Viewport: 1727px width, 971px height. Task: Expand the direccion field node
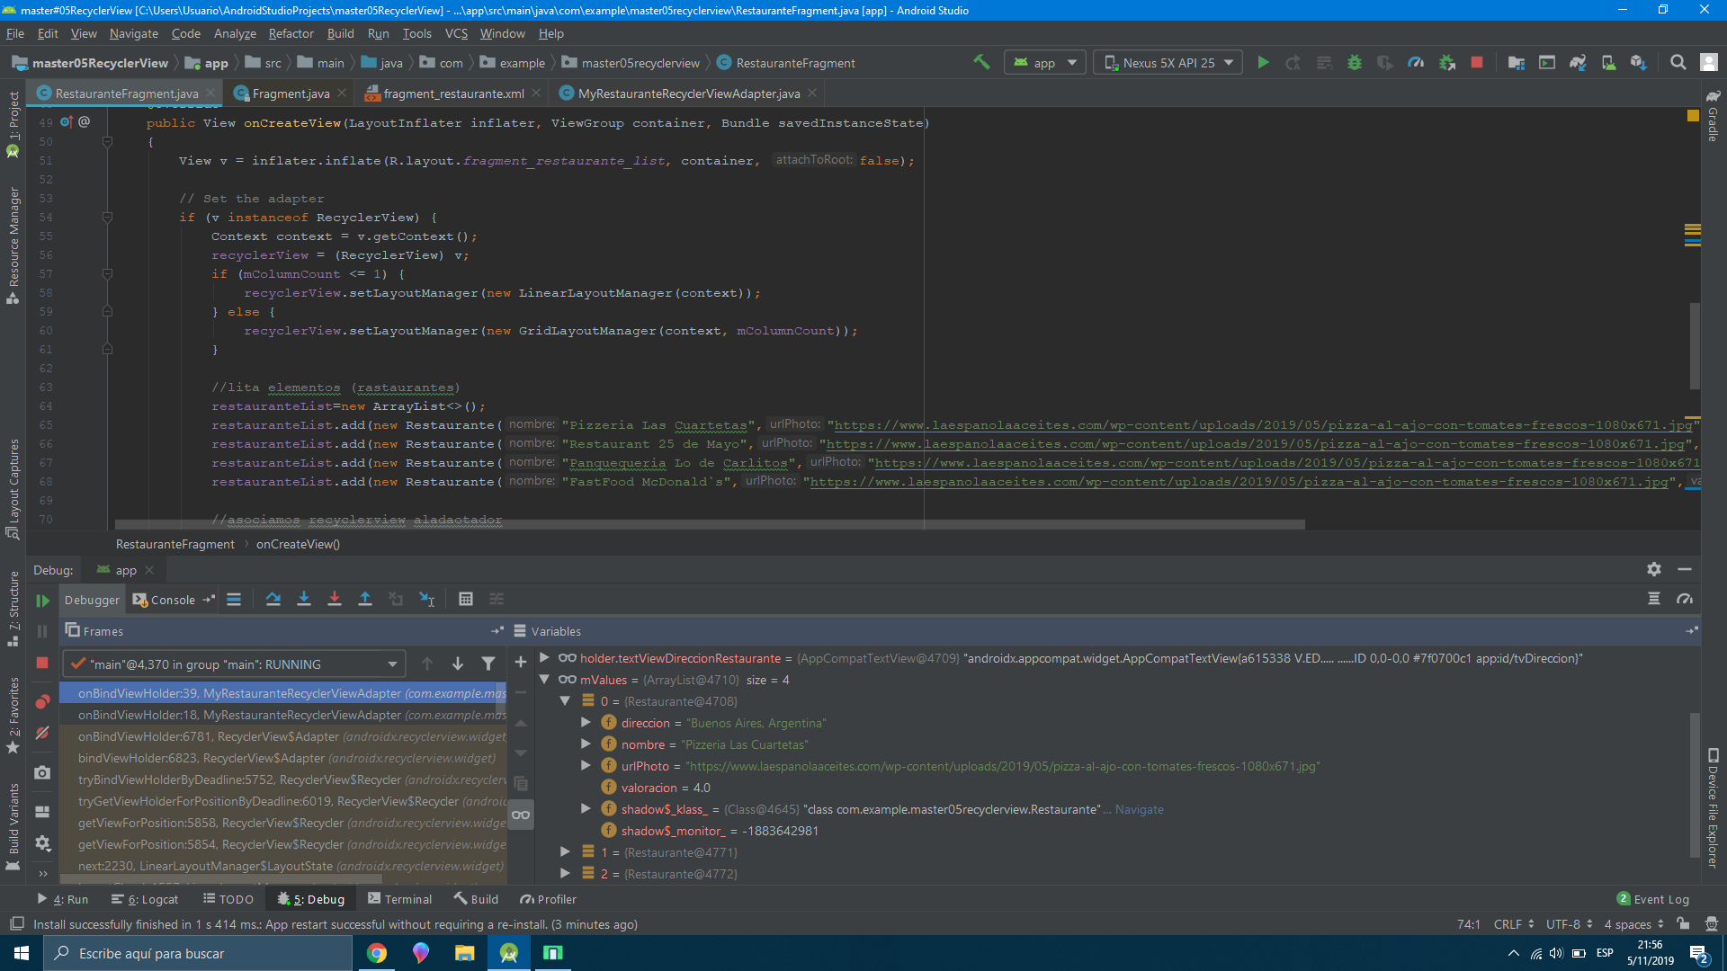[x=586, y=722]
